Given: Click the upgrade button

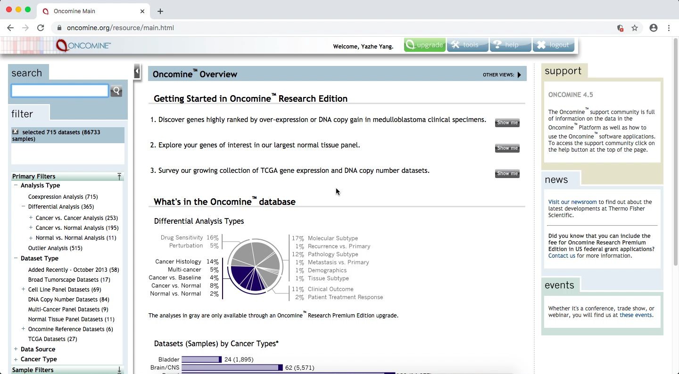Looking at the screenshot, I should coord(425,45).
